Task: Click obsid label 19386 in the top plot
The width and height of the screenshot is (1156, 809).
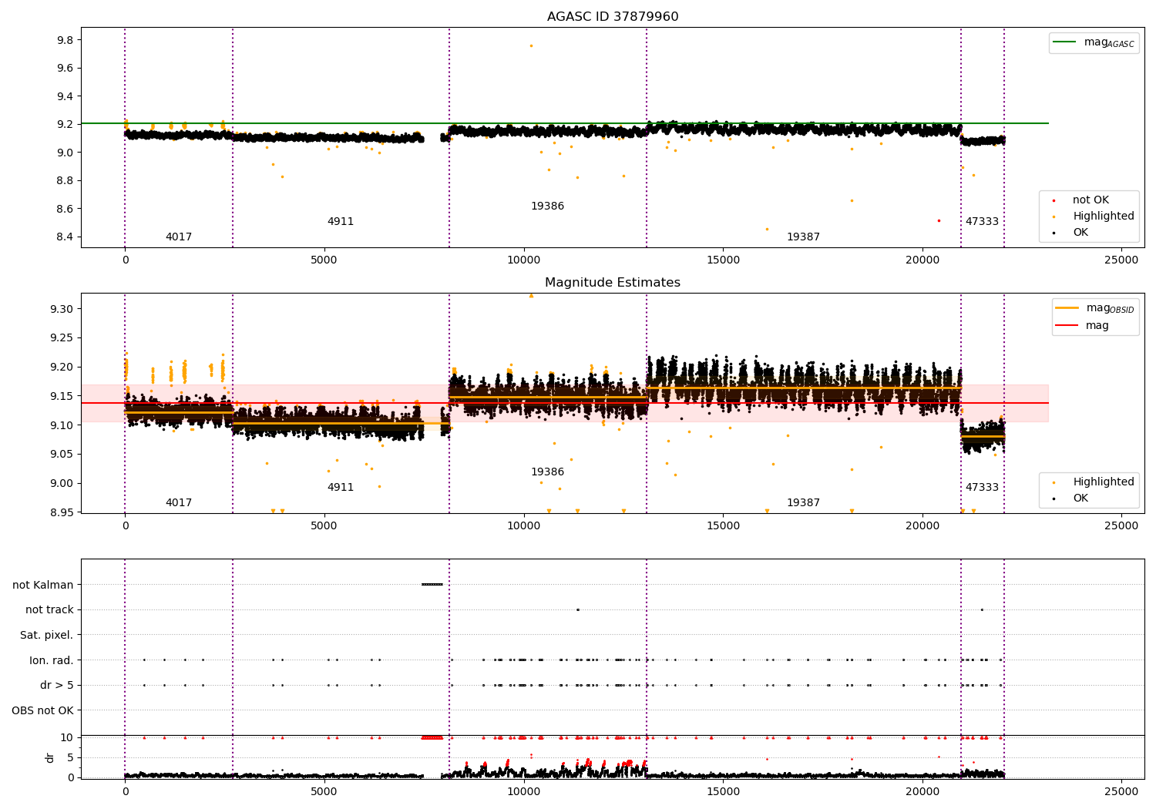Action: pyautogui.click(x=547, y=206)
